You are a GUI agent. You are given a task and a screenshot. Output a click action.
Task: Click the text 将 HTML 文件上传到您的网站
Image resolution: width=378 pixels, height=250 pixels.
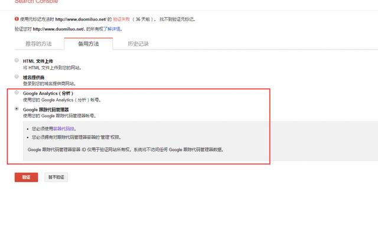coord(52,68)
